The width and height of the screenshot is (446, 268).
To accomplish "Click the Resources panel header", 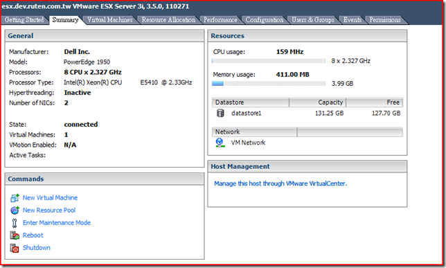I will (307, 36).
